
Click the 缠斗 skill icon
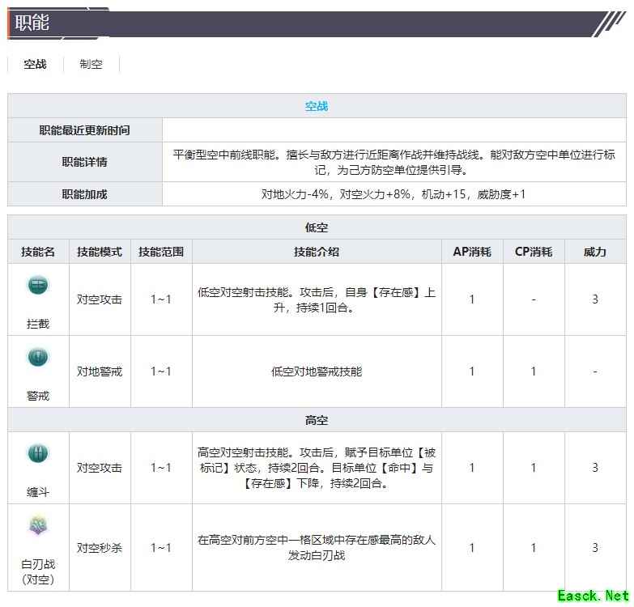[38, 453]
